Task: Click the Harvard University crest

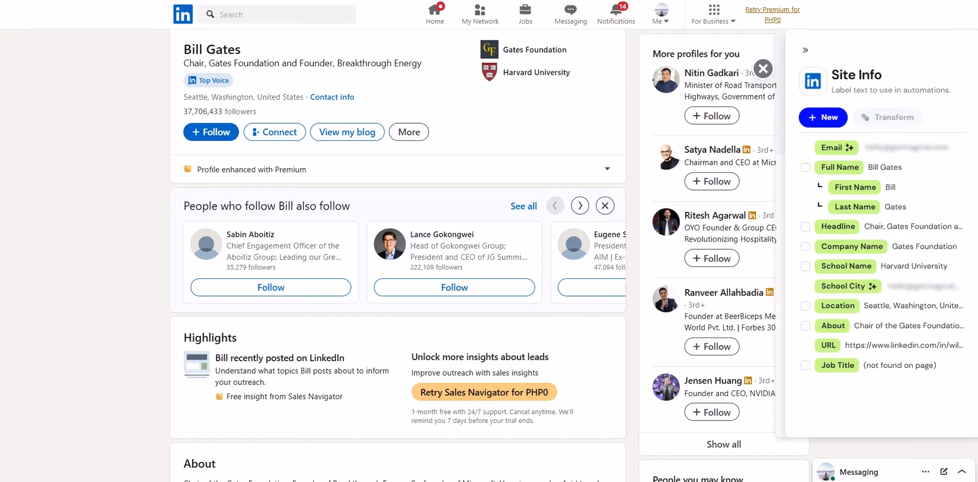Action: 489,72
